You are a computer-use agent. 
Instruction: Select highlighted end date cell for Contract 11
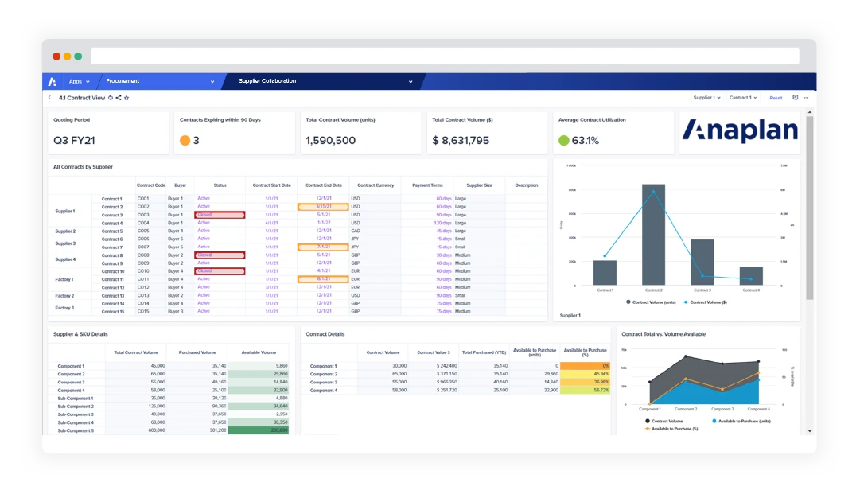[x=323, y=279]
